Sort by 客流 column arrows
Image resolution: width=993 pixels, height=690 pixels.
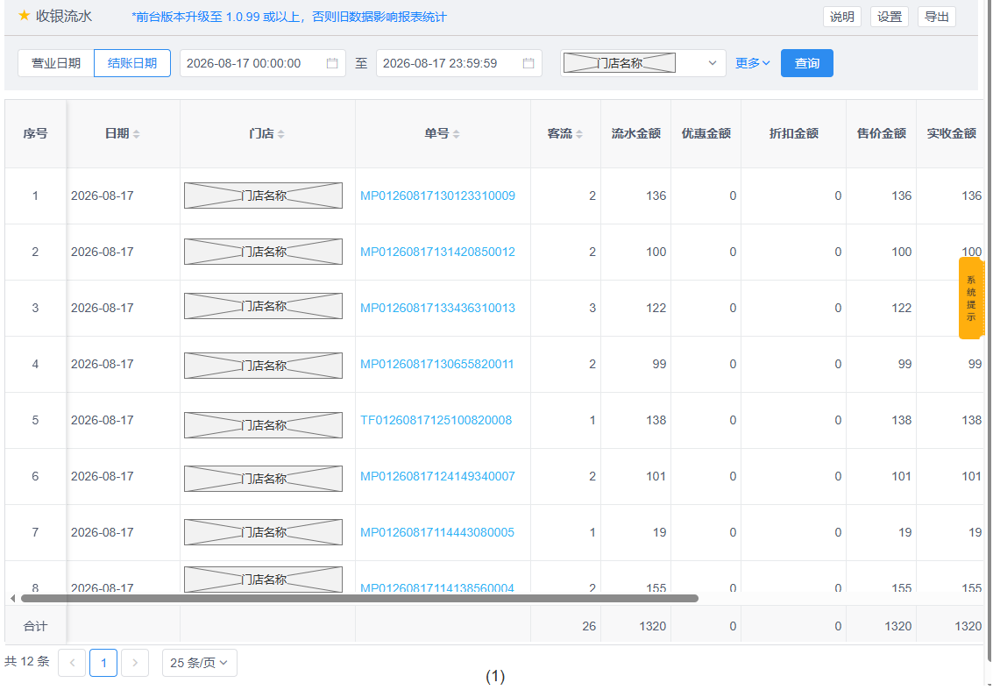click(578, 133)
